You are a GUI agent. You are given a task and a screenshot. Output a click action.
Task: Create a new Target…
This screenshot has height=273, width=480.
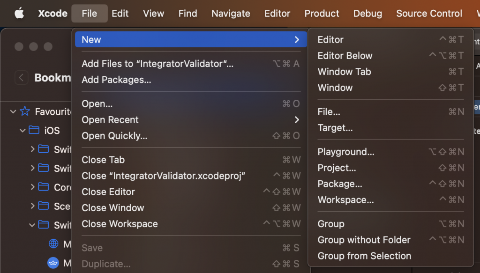tap(390, 127)
